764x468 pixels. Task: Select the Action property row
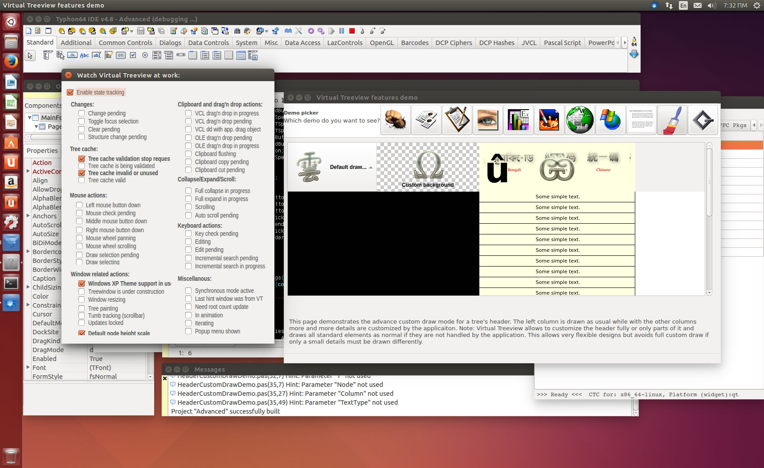click(x=42, y=163)
